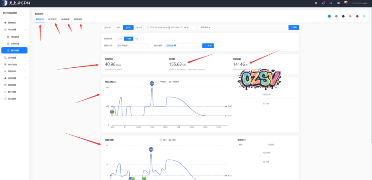Click the calendar icon in date range field
The height and width of the screenshot is (180, 372).
tap(147, 27)
